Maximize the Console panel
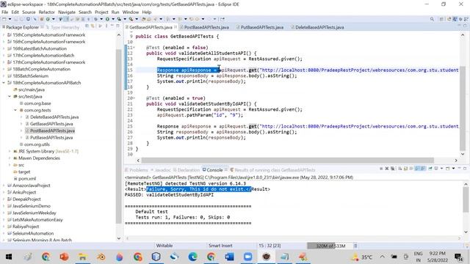Image resolution: width=470 pixels, height=264 pixels. coord(465,169)
